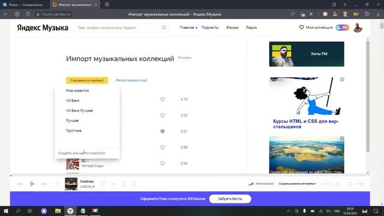Screen dimensions: 384x216
Task: Toggle repeat mode in player
Action: (350, 184)
